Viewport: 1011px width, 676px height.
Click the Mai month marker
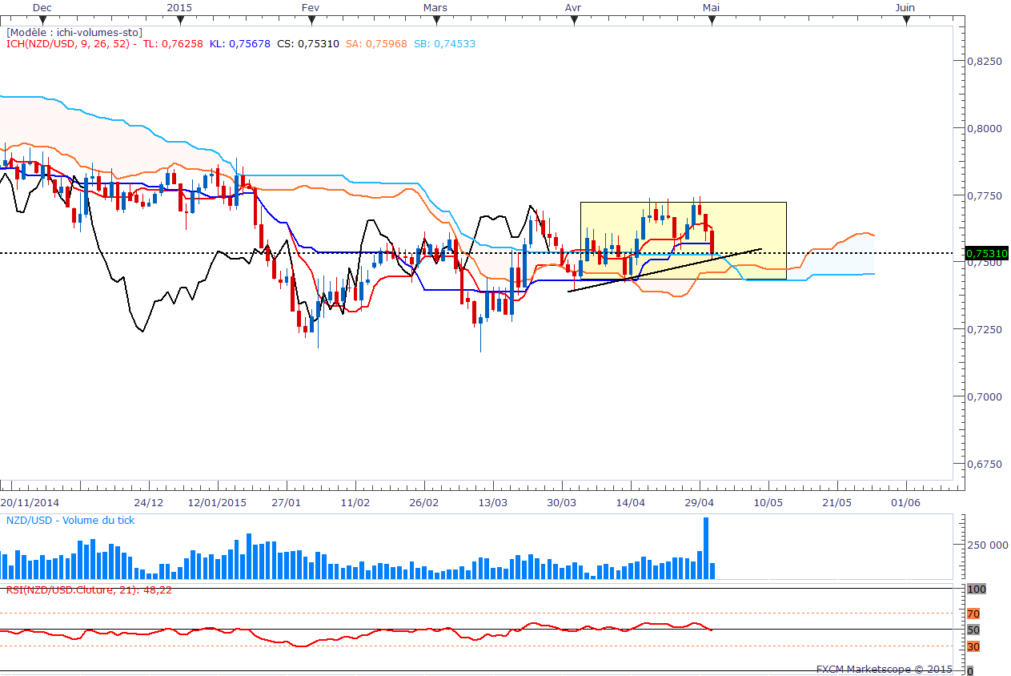click(711, 6)
